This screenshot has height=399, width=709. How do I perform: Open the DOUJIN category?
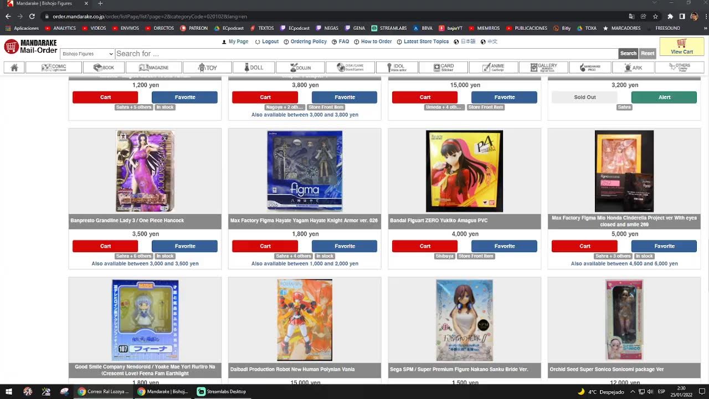pyautogui.click(x=299, y=68)
